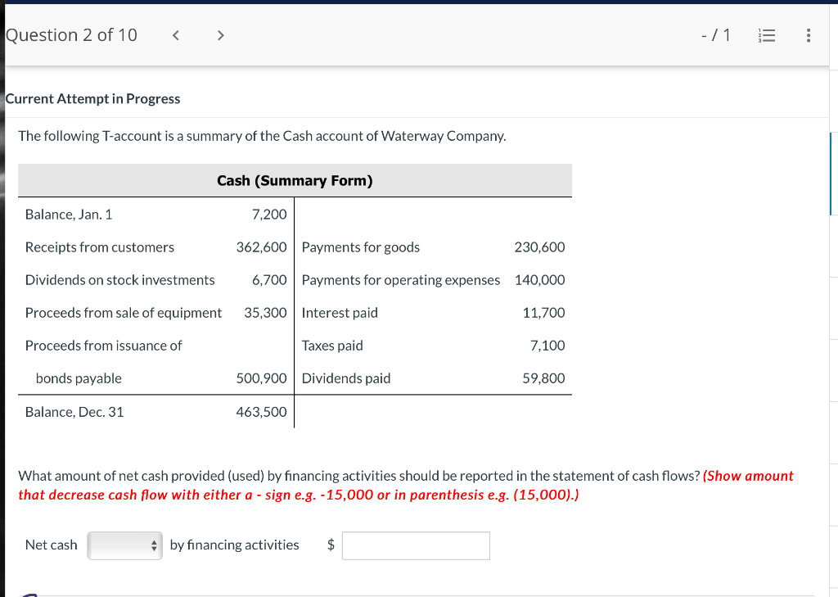Open the Net cash provided/used dropdown
Image resolution: width=838 pixels, height=597 pixels.
(125, 545)
